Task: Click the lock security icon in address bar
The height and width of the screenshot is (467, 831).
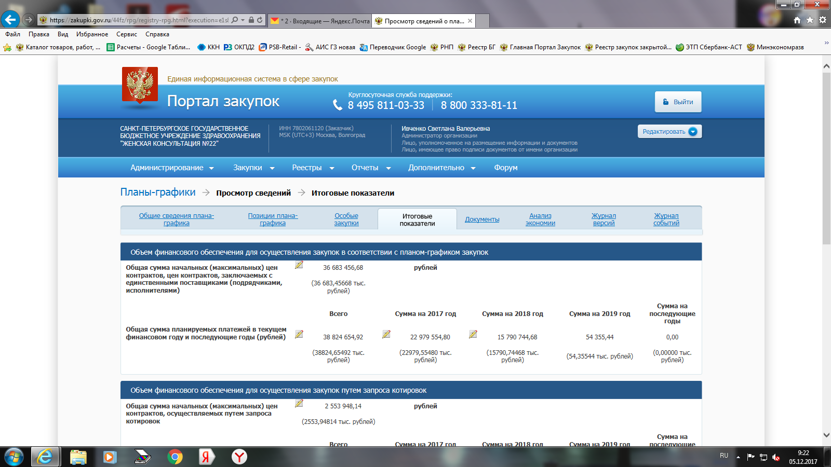Action: [251, 20]
